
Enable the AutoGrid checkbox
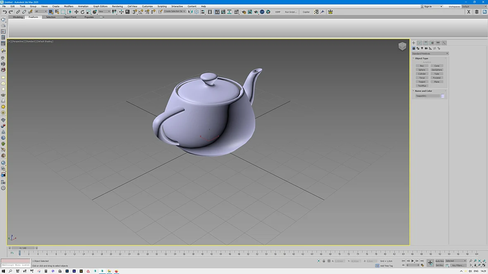pos(427,62)
